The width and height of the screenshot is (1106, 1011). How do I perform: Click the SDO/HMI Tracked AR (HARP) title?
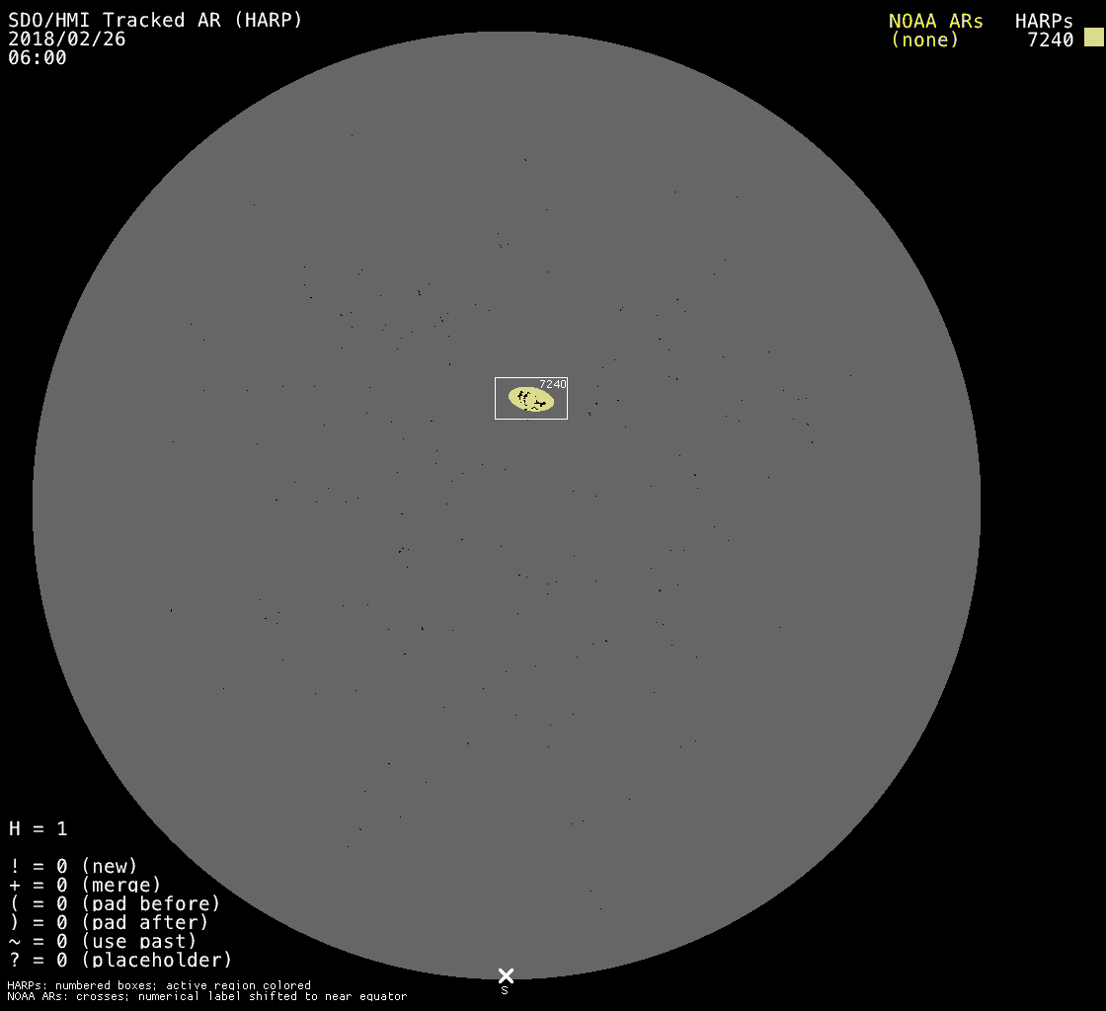click(155, 20)
